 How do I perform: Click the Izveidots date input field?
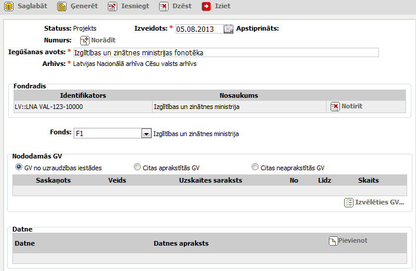(x=199, y=29)
